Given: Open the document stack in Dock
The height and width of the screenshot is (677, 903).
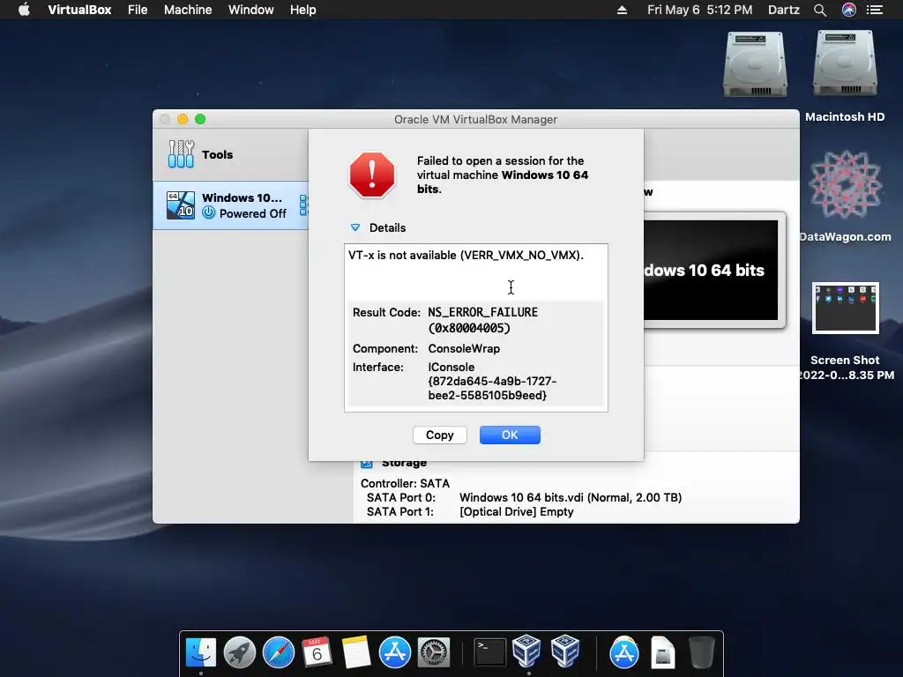Looking at the screenshot, I should [x=663, y=652].
